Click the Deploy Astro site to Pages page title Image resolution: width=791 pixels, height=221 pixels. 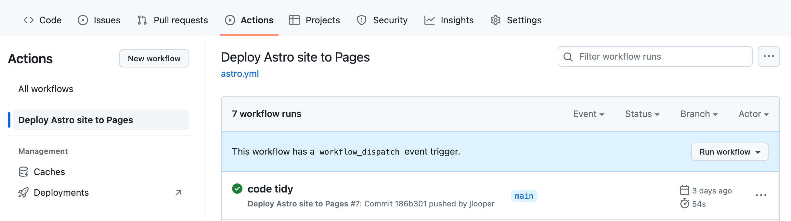tap(295, 57)
